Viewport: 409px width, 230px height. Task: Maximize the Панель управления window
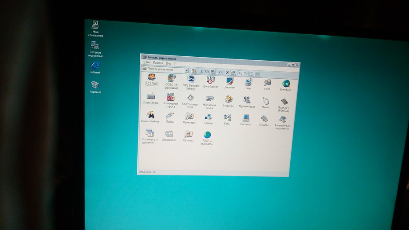click(293, 65)
